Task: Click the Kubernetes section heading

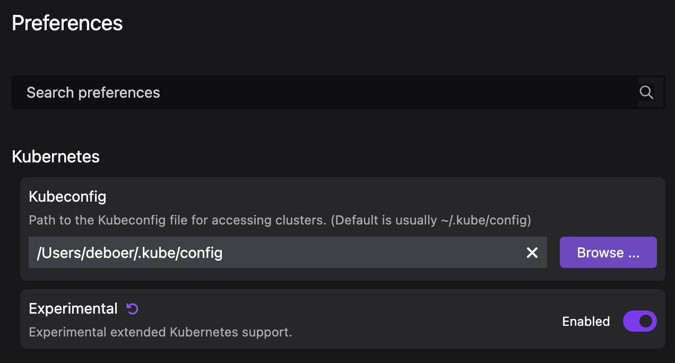Action: [55, 156]
